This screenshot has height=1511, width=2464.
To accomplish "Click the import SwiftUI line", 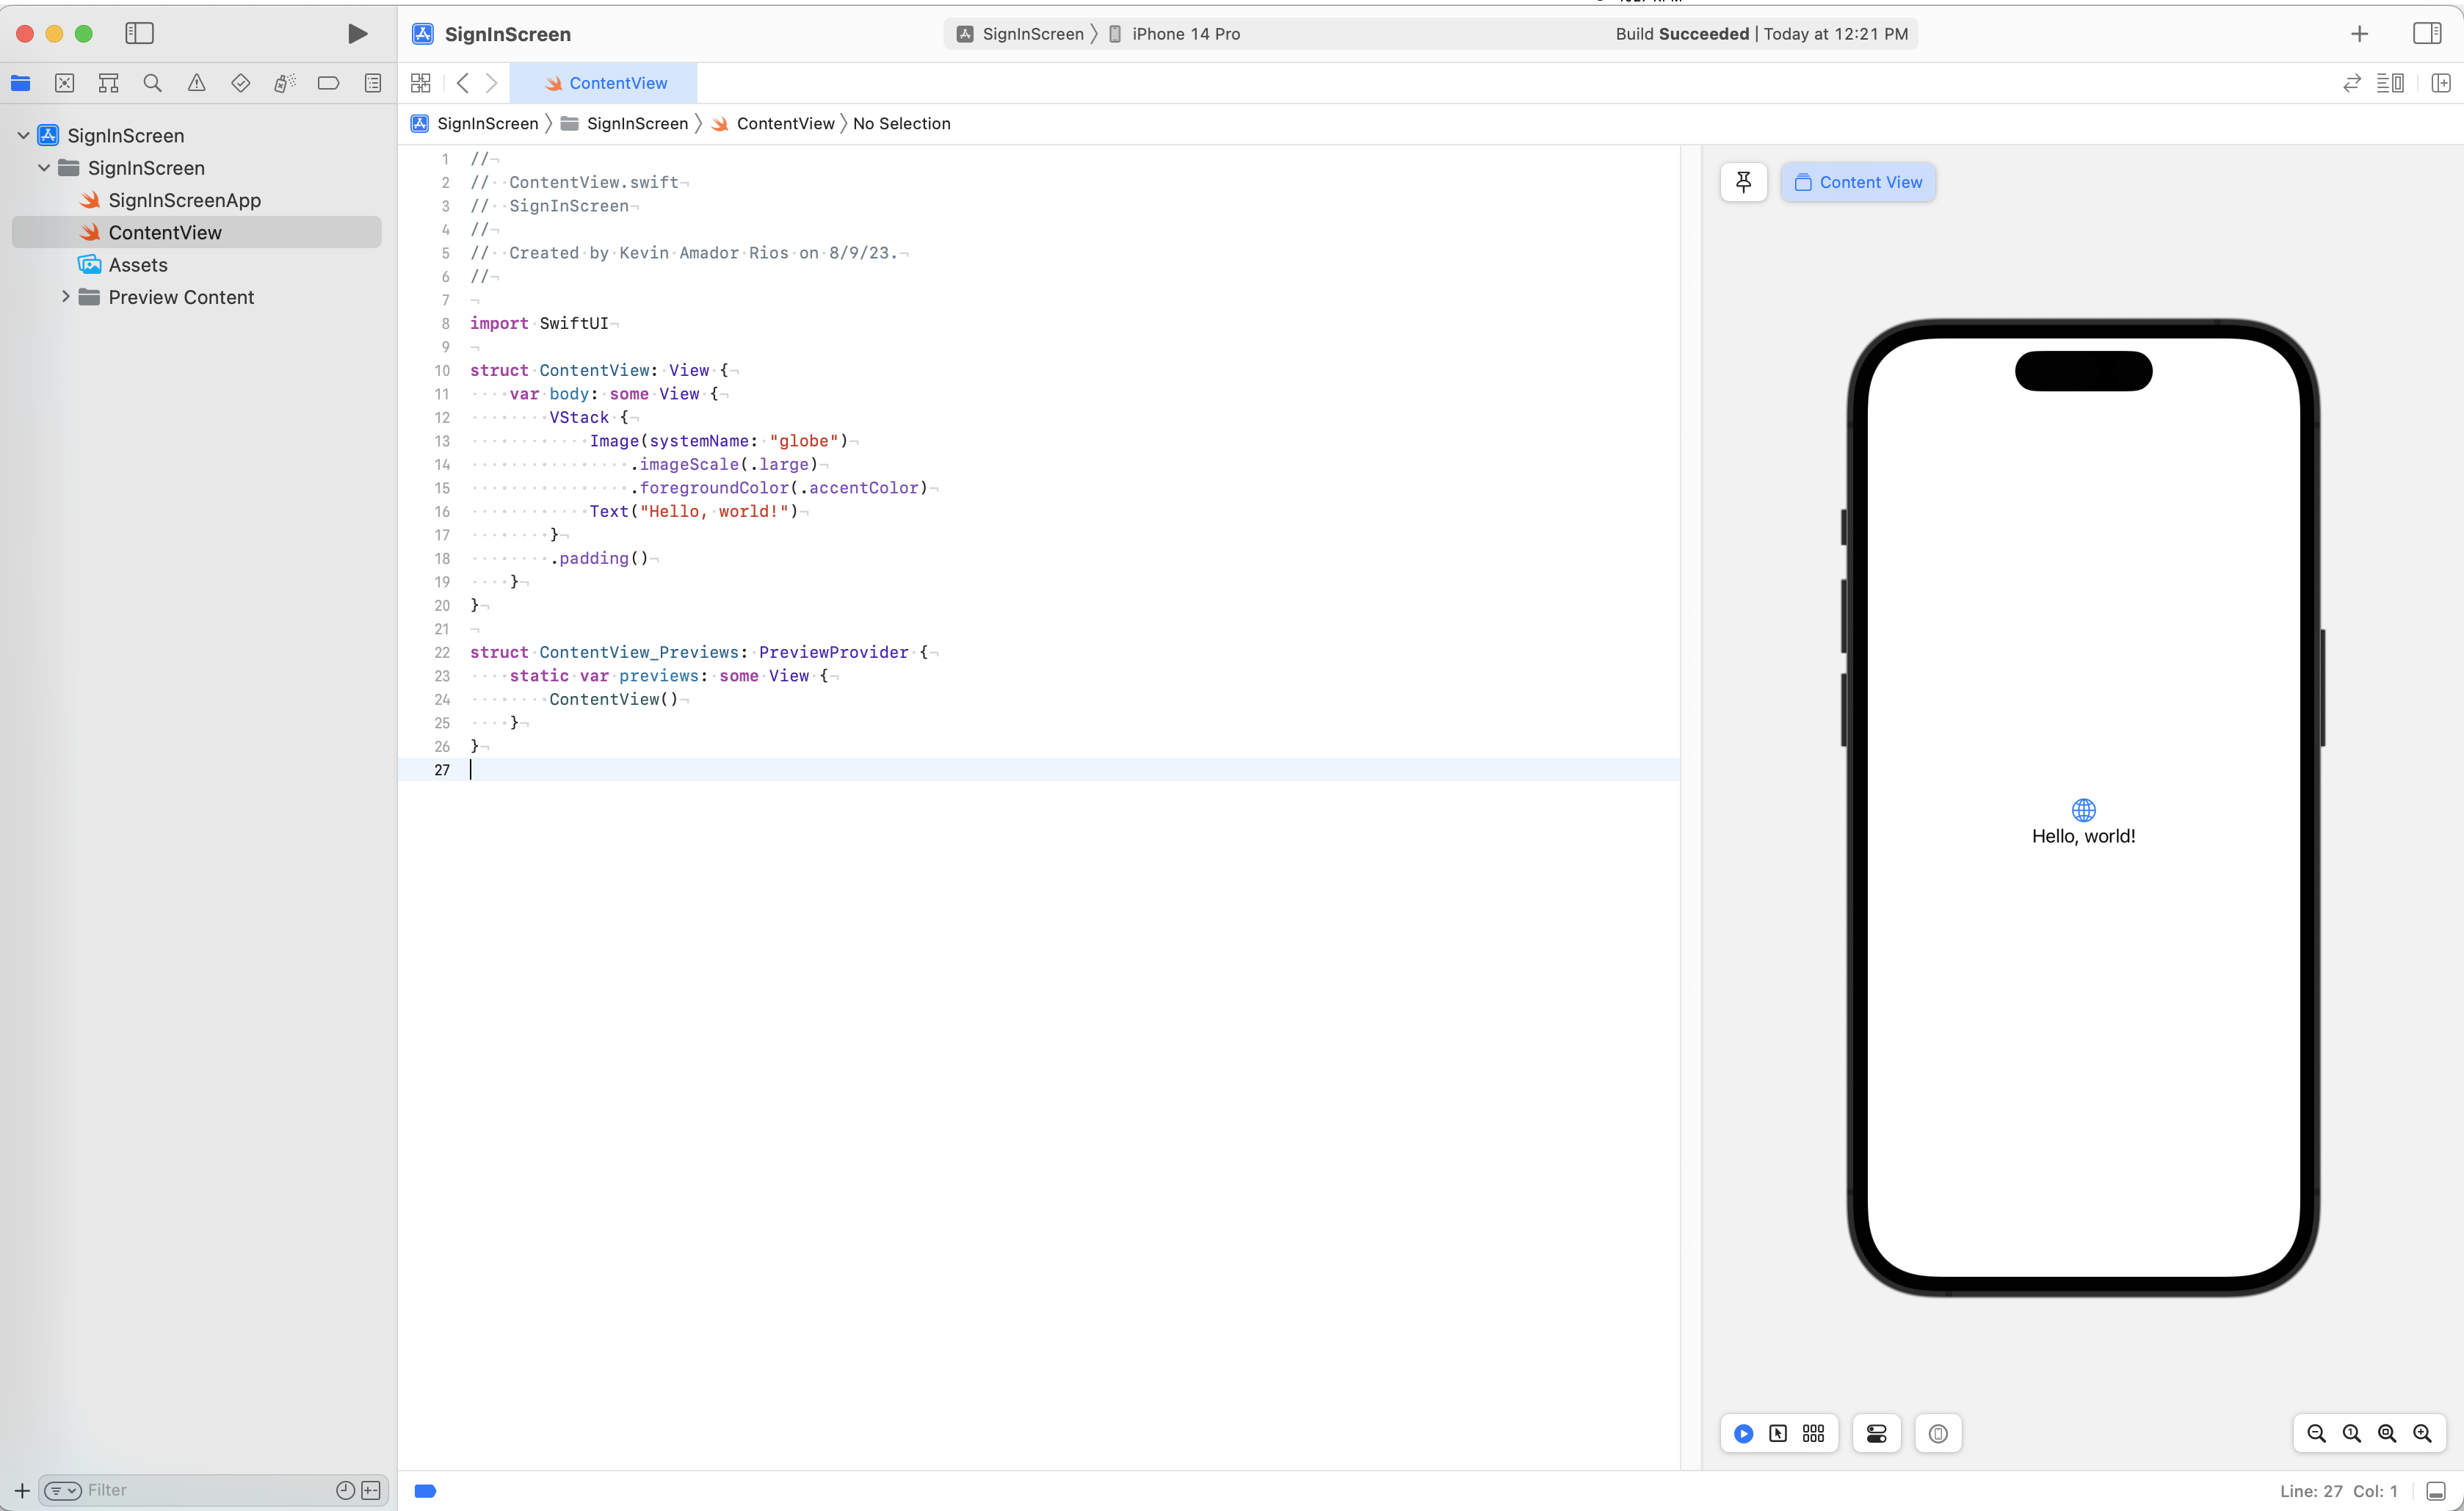I will pyautogui.click(x=540, y=323).
